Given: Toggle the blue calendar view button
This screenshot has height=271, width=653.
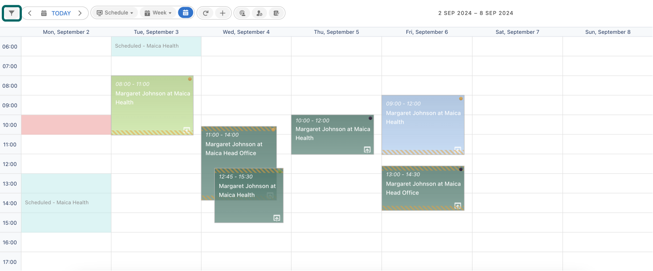Looking at the screenshot, I should tap(185, 13).
